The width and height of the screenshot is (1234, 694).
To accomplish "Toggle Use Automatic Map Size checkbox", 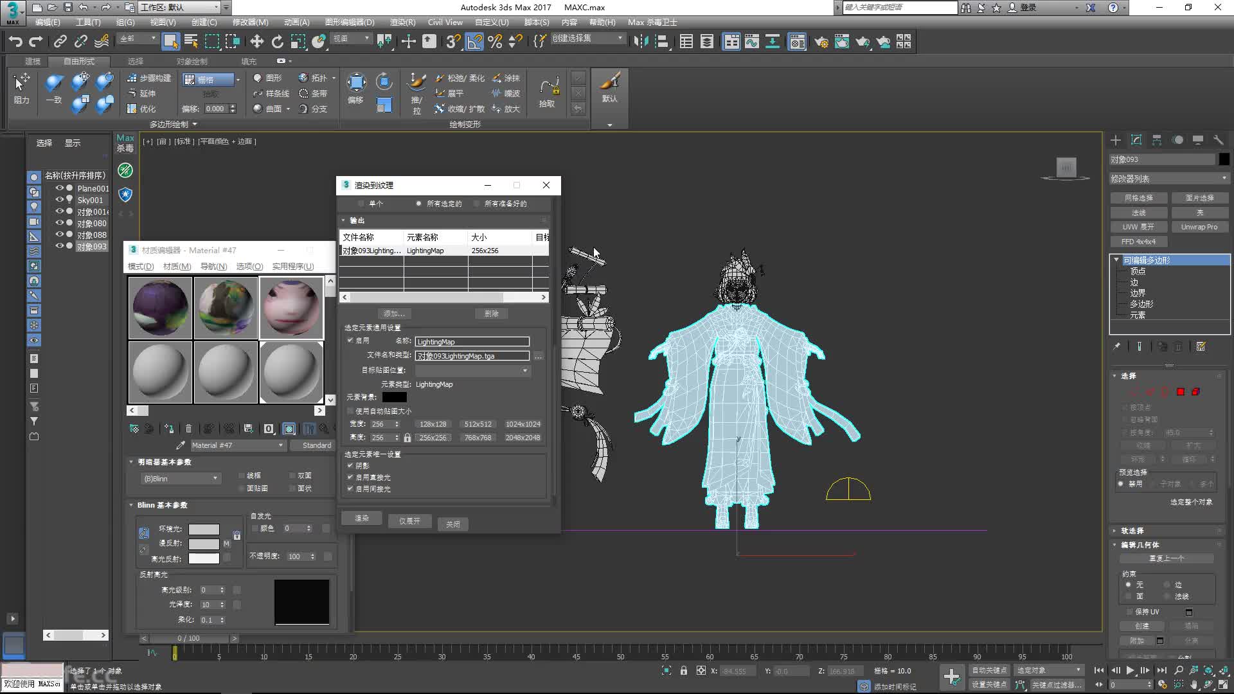I will tap(350, 411).
